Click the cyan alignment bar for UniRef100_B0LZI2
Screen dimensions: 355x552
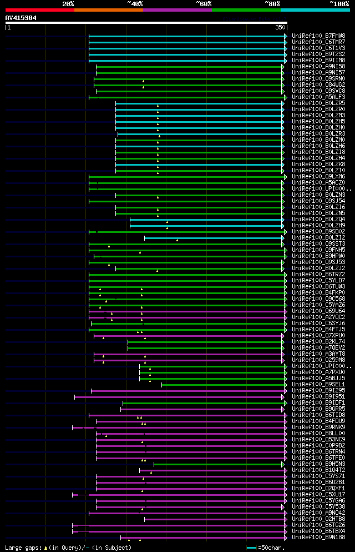click(x=214, y=238)
